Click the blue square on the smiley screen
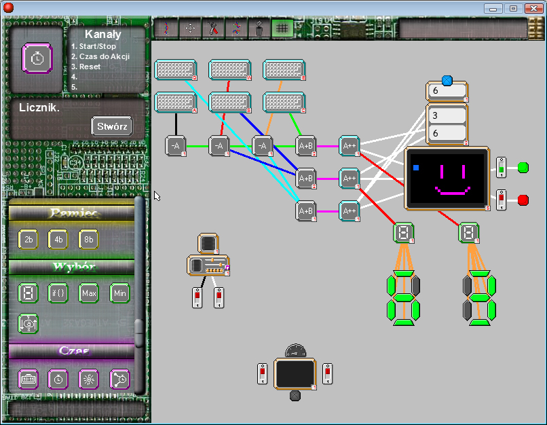Image resolution: width=547 pixels, height=425 pixels. pos(416,167)
